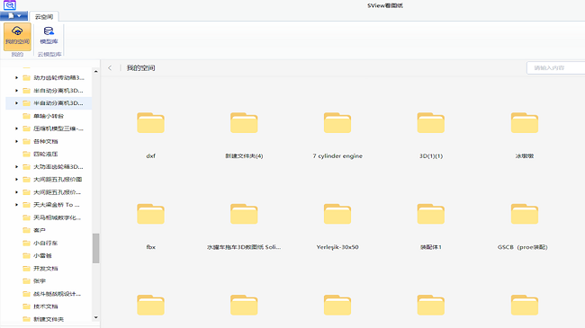Viewport: 585px width, 328px height.
Task: Open the fbx folder
Action: pos(150,214)
